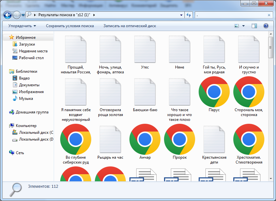Open the Упорядочить menu
The width and height of the screenshot is (276, 201).
pyautogui.click(x=22, y=26)
